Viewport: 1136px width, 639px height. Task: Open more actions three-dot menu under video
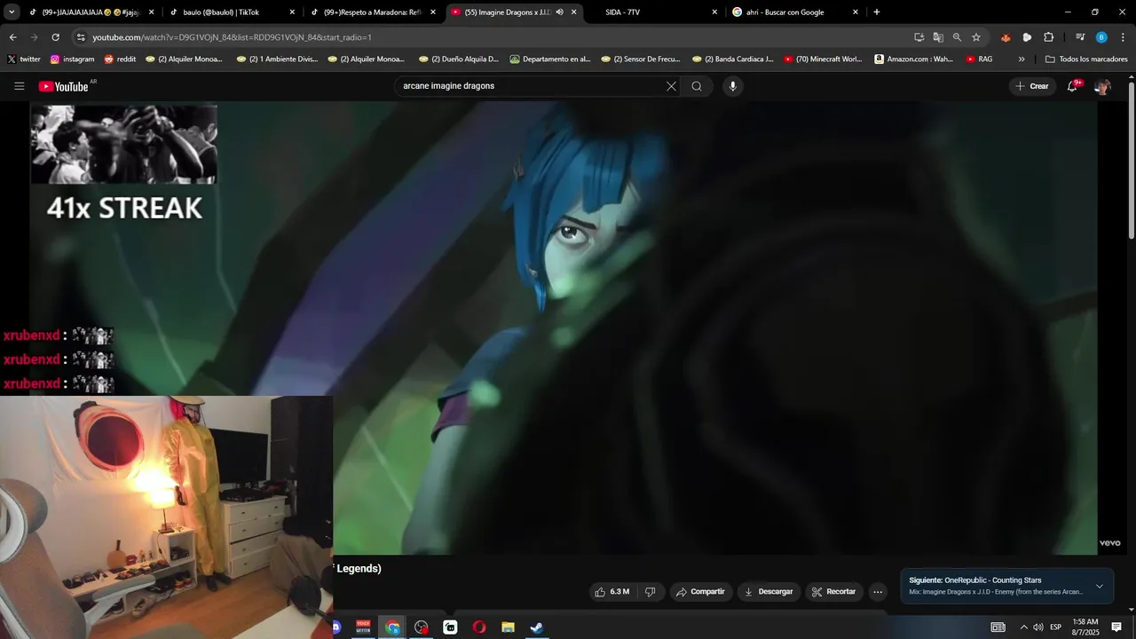(x=878, y=592)
